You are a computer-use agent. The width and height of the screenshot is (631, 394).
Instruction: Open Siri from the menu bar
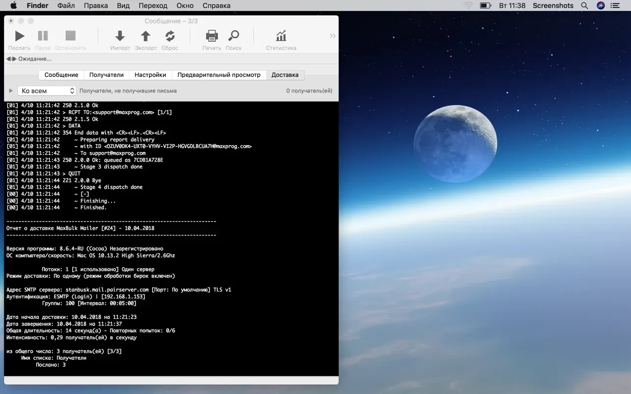[601, 5]
